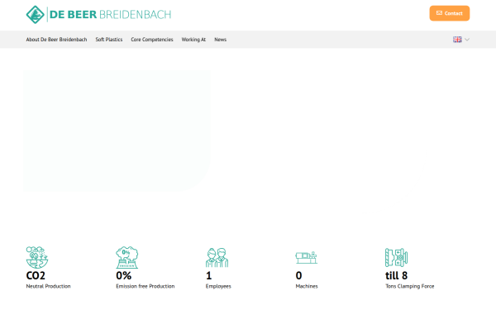Image resolution: width=496 pixels, height=310 pixels.
Task: Click the Emission free Production label
Action: (145, 286)
